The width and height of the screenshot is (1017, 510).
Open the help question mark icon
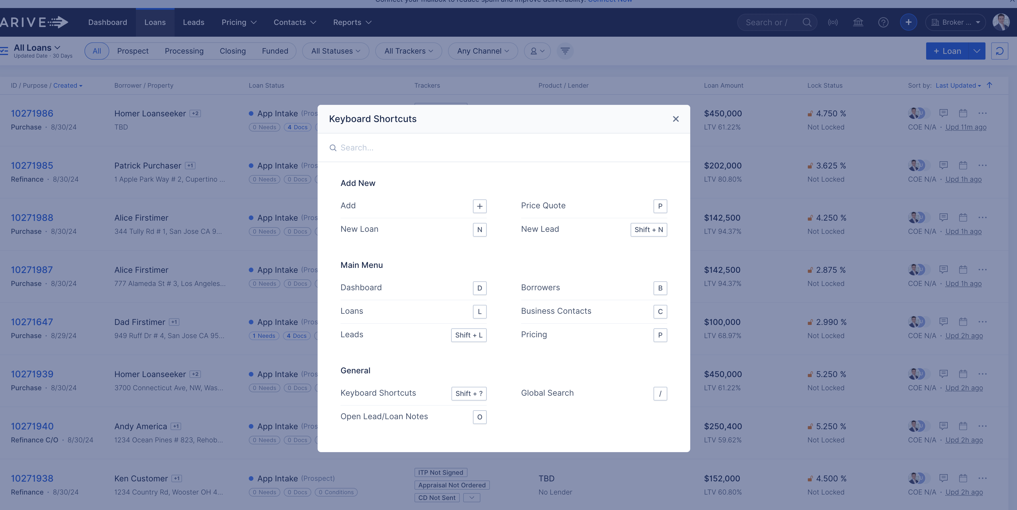883,23
